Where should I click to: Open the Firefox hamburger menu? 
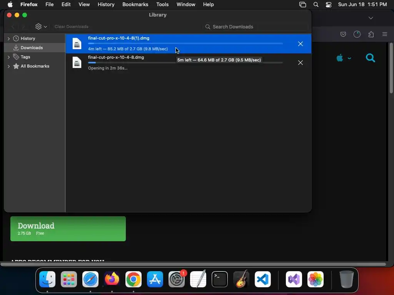point(385,34)
